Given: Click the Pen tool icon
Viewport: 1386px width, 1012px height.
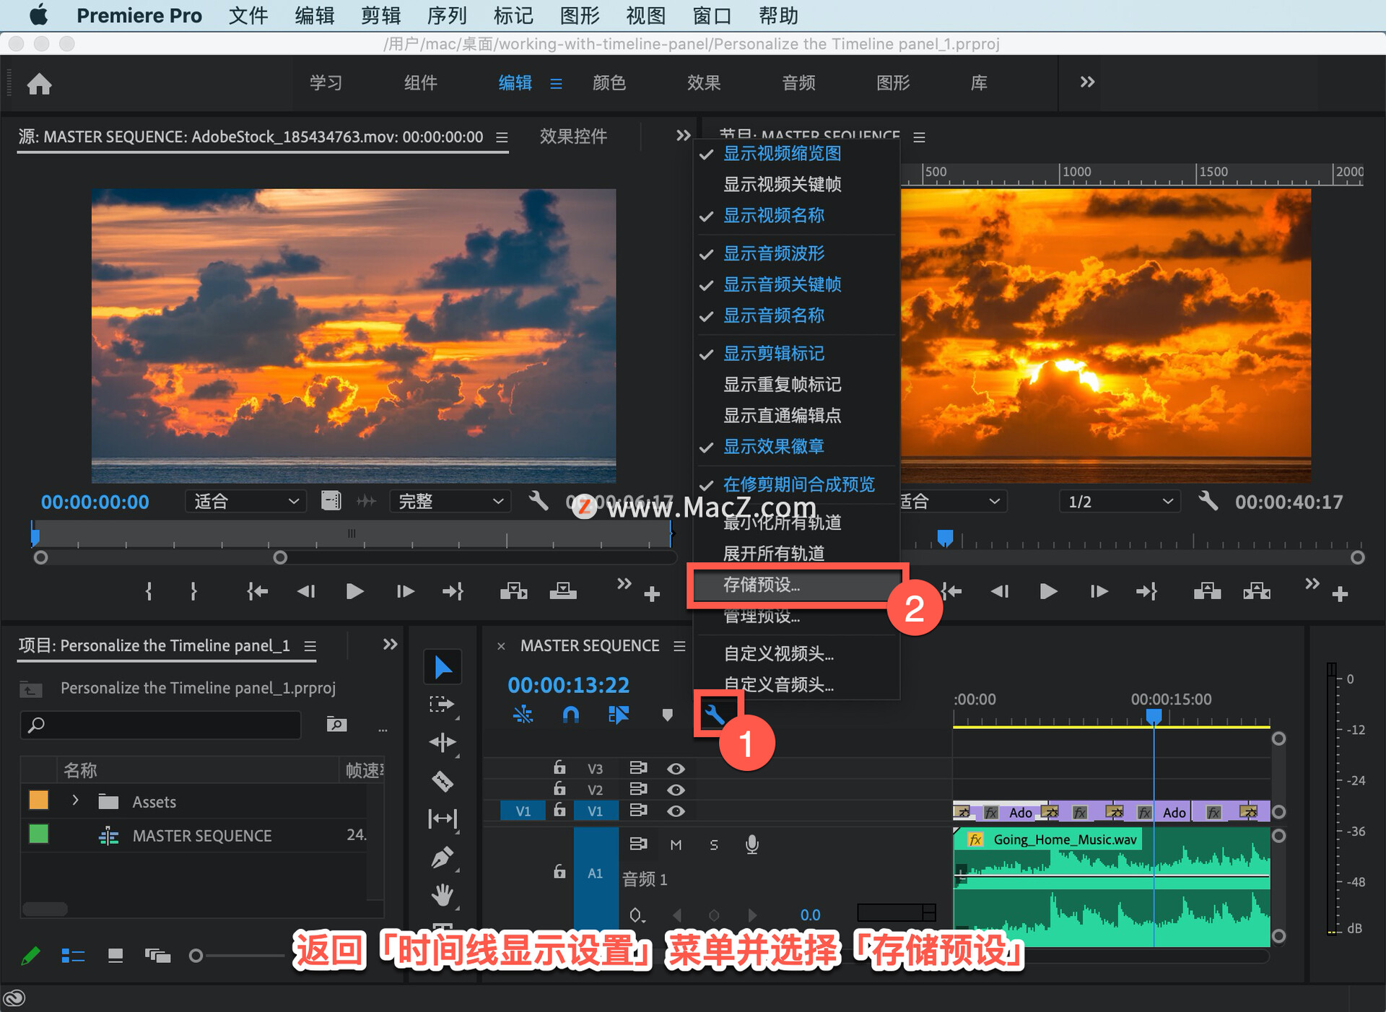Looking at the screenshot, I should pyautogui.click(x=442, y=857).
